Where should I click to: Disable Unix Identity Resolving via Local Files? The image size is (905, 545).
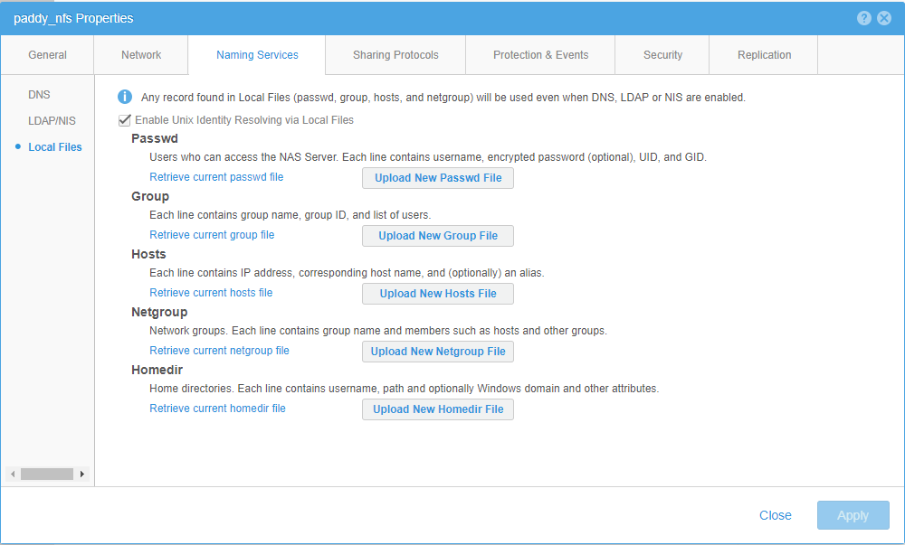pyautogui.click(x=125, y=119)
